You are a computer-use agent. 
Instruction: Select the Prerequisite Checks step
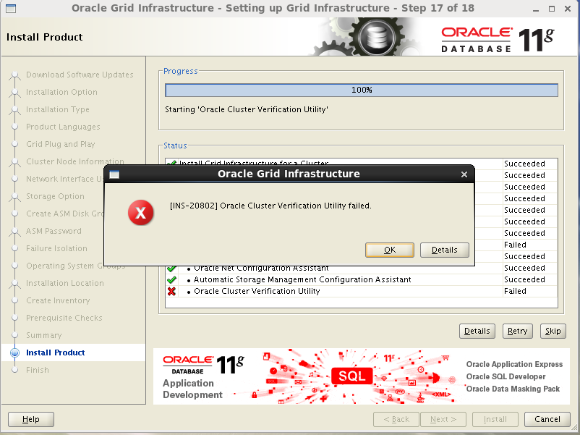64,318
